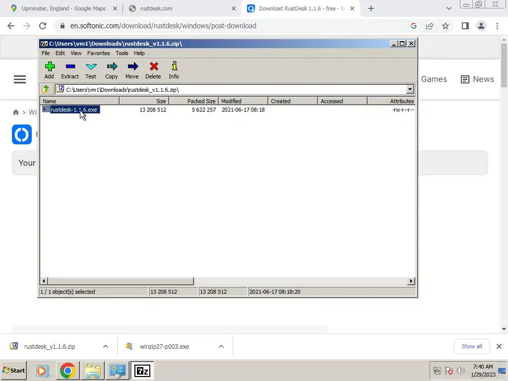Click the red Delete icon

(x=153, y=70)
